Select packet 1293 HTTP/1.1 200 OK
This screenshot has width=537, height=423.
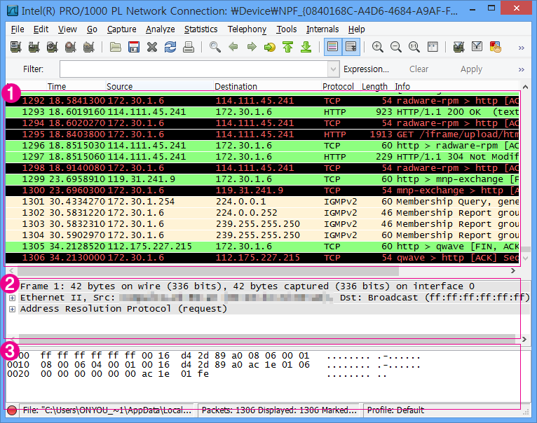[262, 112]
